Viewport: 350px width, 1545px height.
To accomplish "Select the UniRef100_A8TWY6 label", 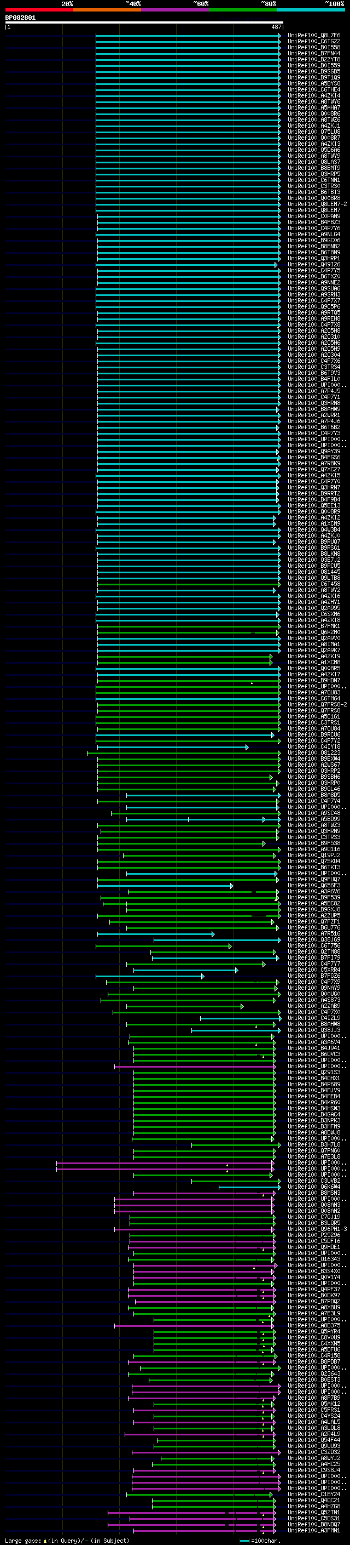I will [314, 102].
